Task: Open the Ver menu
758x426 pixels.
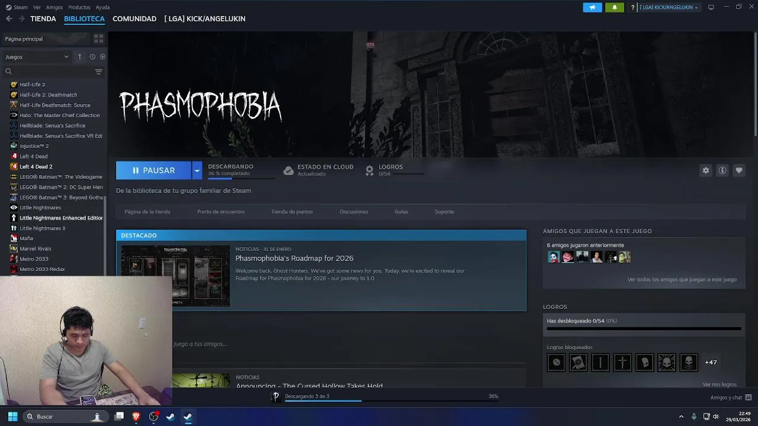Action: coord(37,7)
